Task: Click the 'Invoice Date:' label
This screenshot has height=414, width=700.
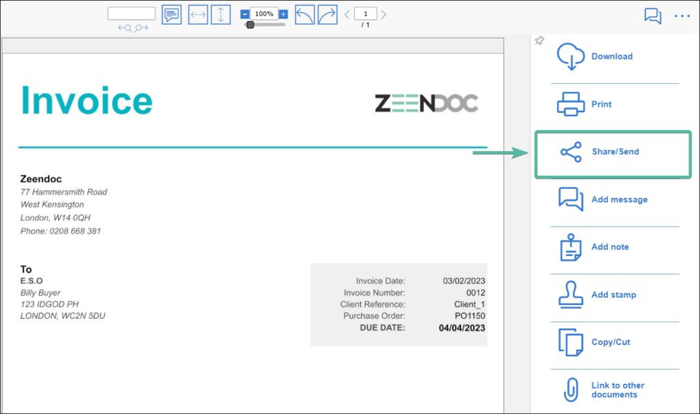Action: coord(380,281)
